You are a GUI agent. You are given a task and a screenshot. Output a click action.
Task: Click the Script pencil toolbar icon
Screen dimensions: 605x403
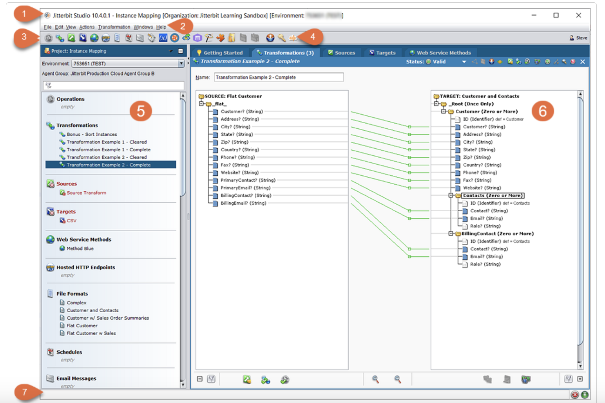point(151,38)
